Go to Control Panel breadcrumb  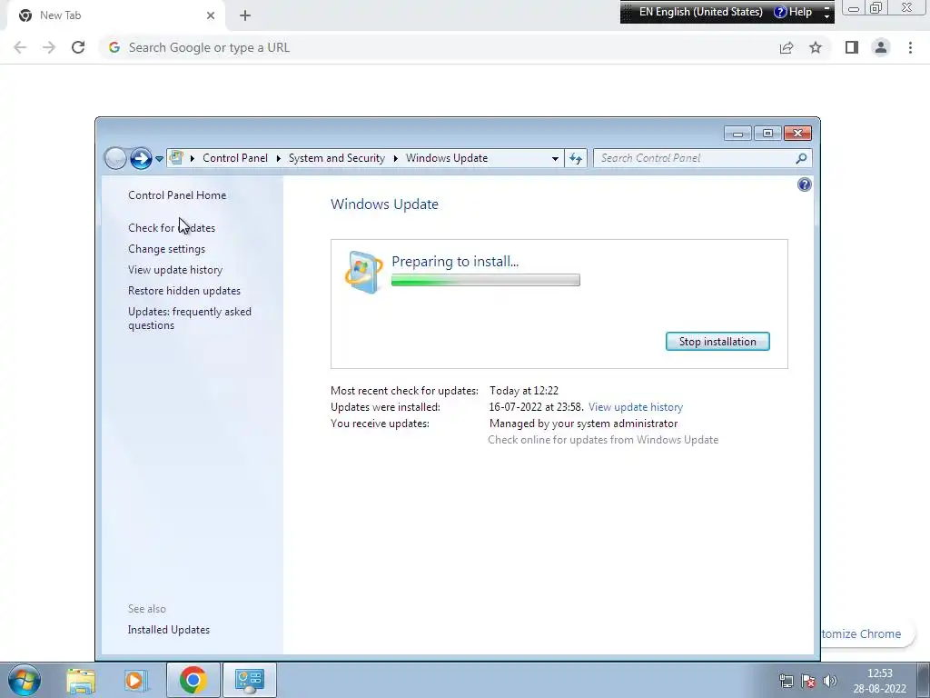click(235, 158)
